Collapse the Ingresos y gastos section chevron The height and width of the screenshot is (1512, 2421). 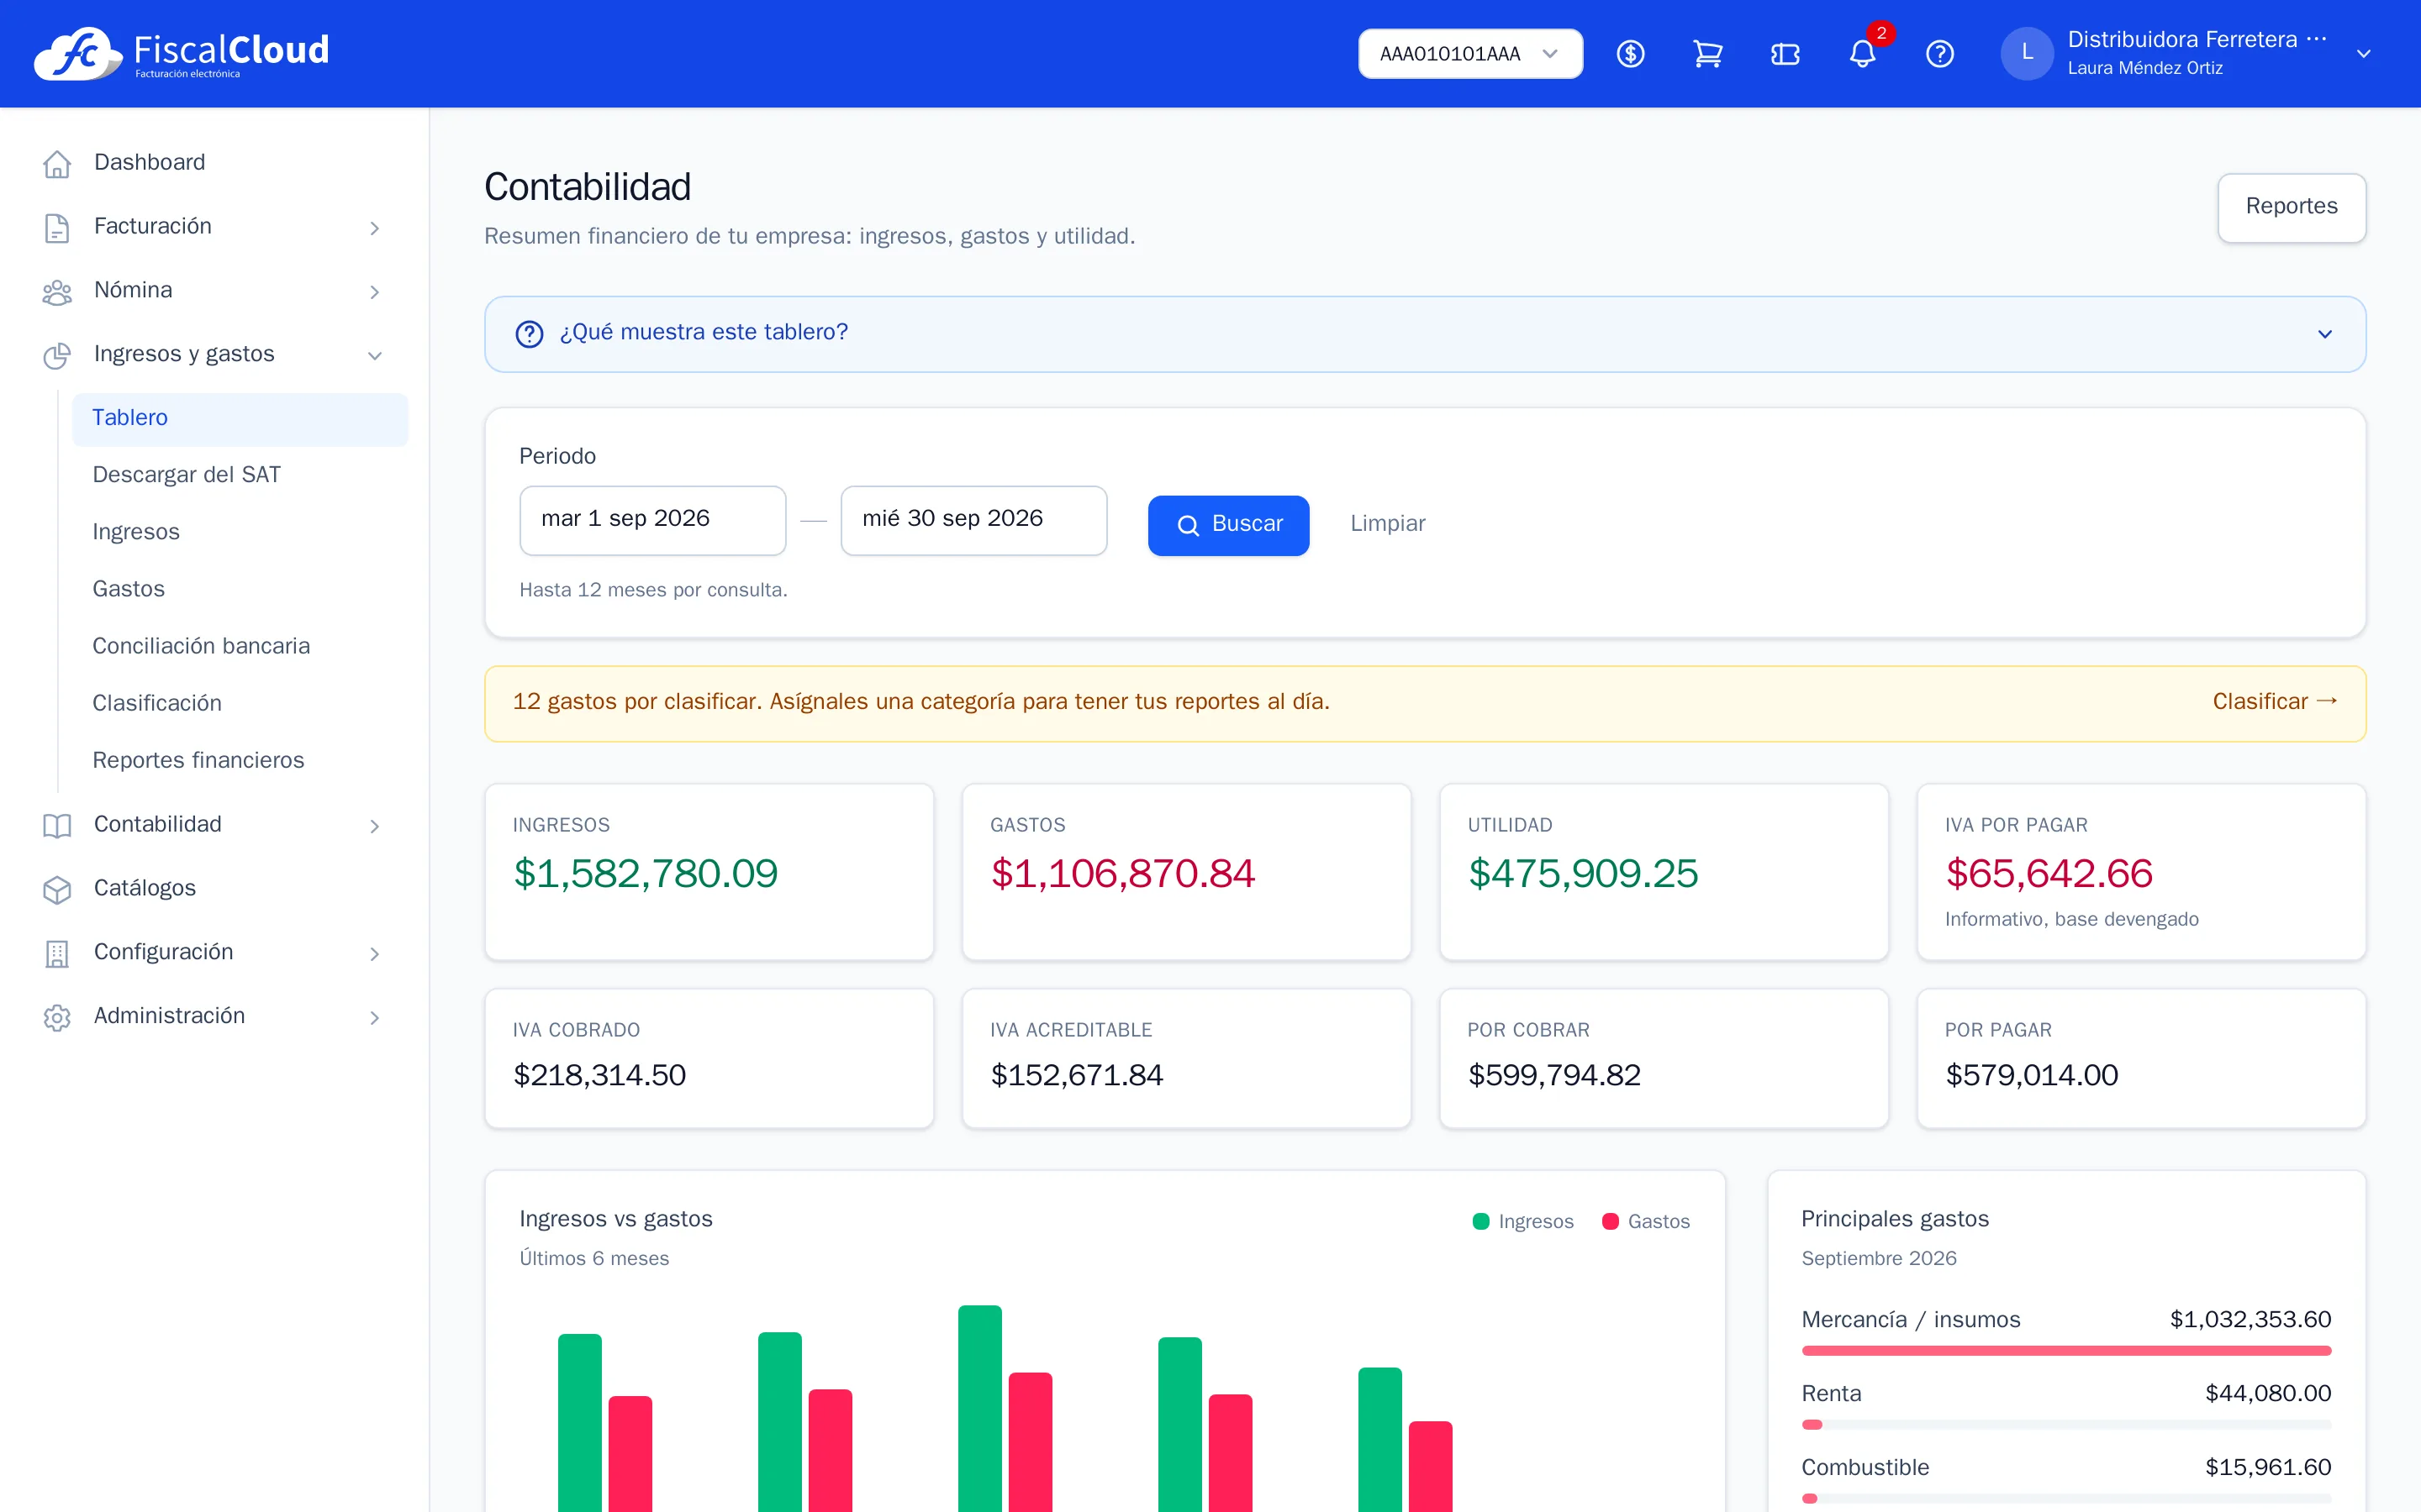click(x=374, y=356)
